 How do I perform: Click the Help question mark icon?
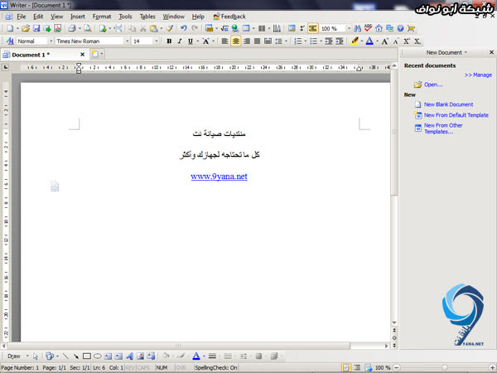401,28
